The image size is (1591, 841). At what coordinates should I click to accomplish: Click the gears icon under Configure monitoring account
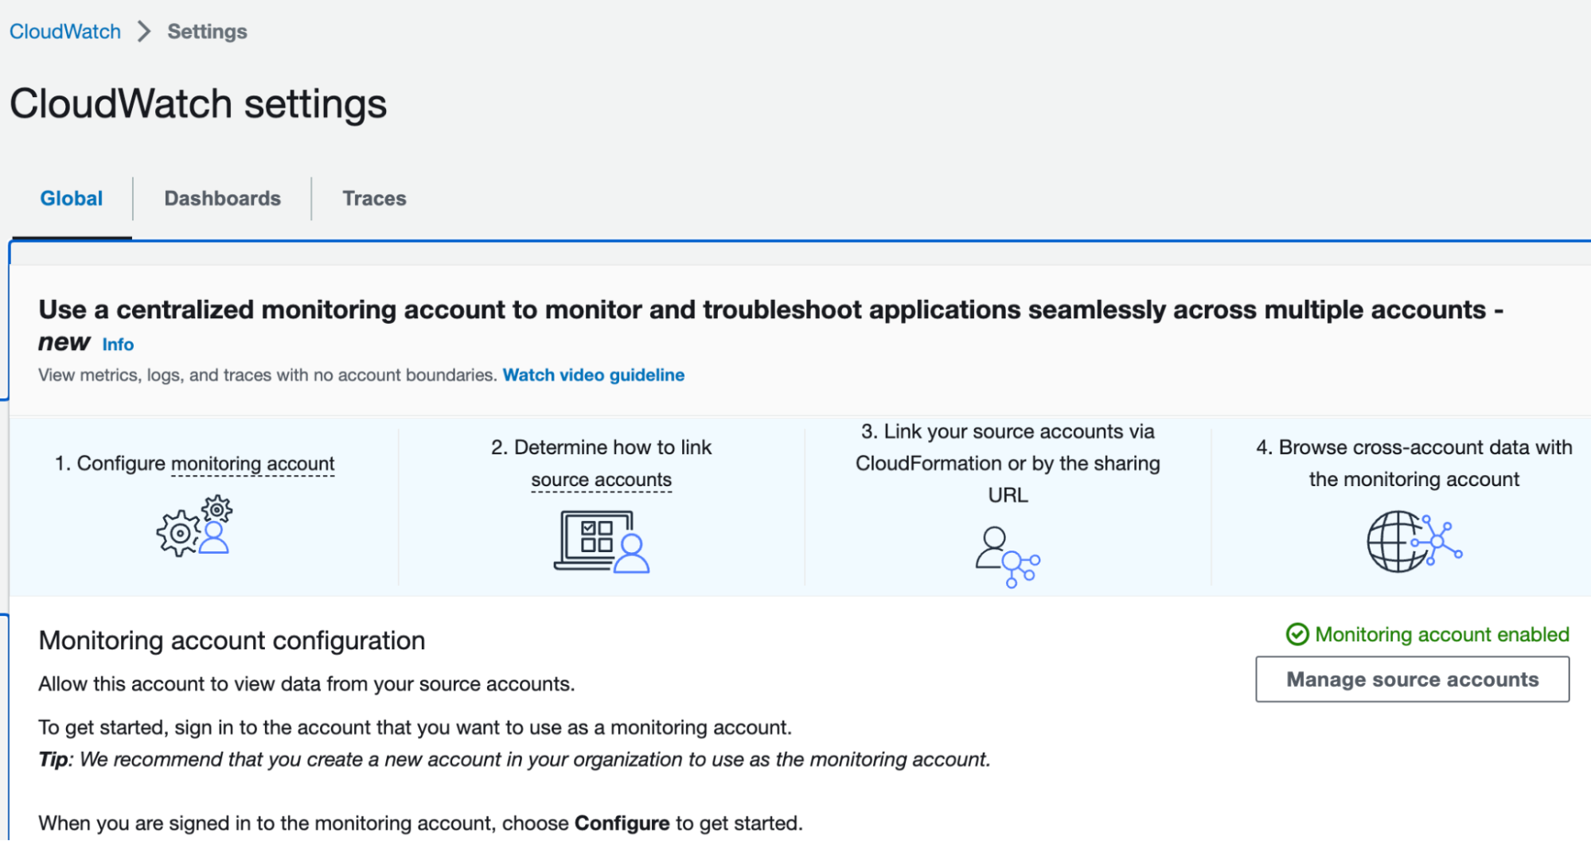point(193,525)
